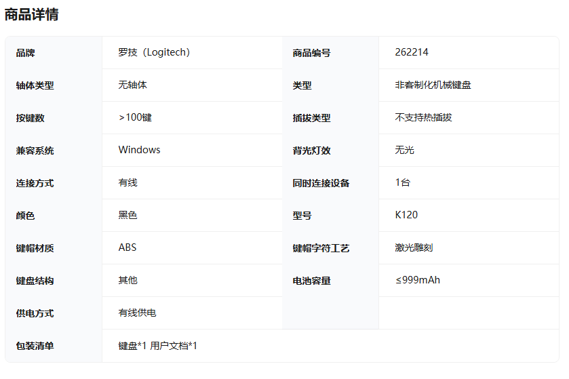Click the 商品详情 section heading
569x379 pixels.
click(x=32, y=14)
